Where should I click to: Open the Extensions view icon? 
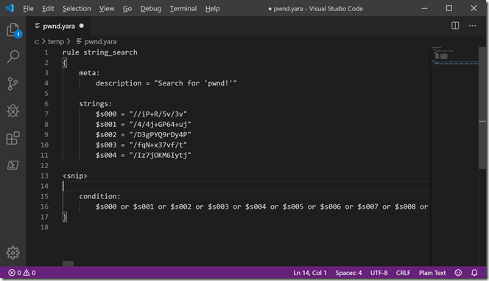click(13, 138)
